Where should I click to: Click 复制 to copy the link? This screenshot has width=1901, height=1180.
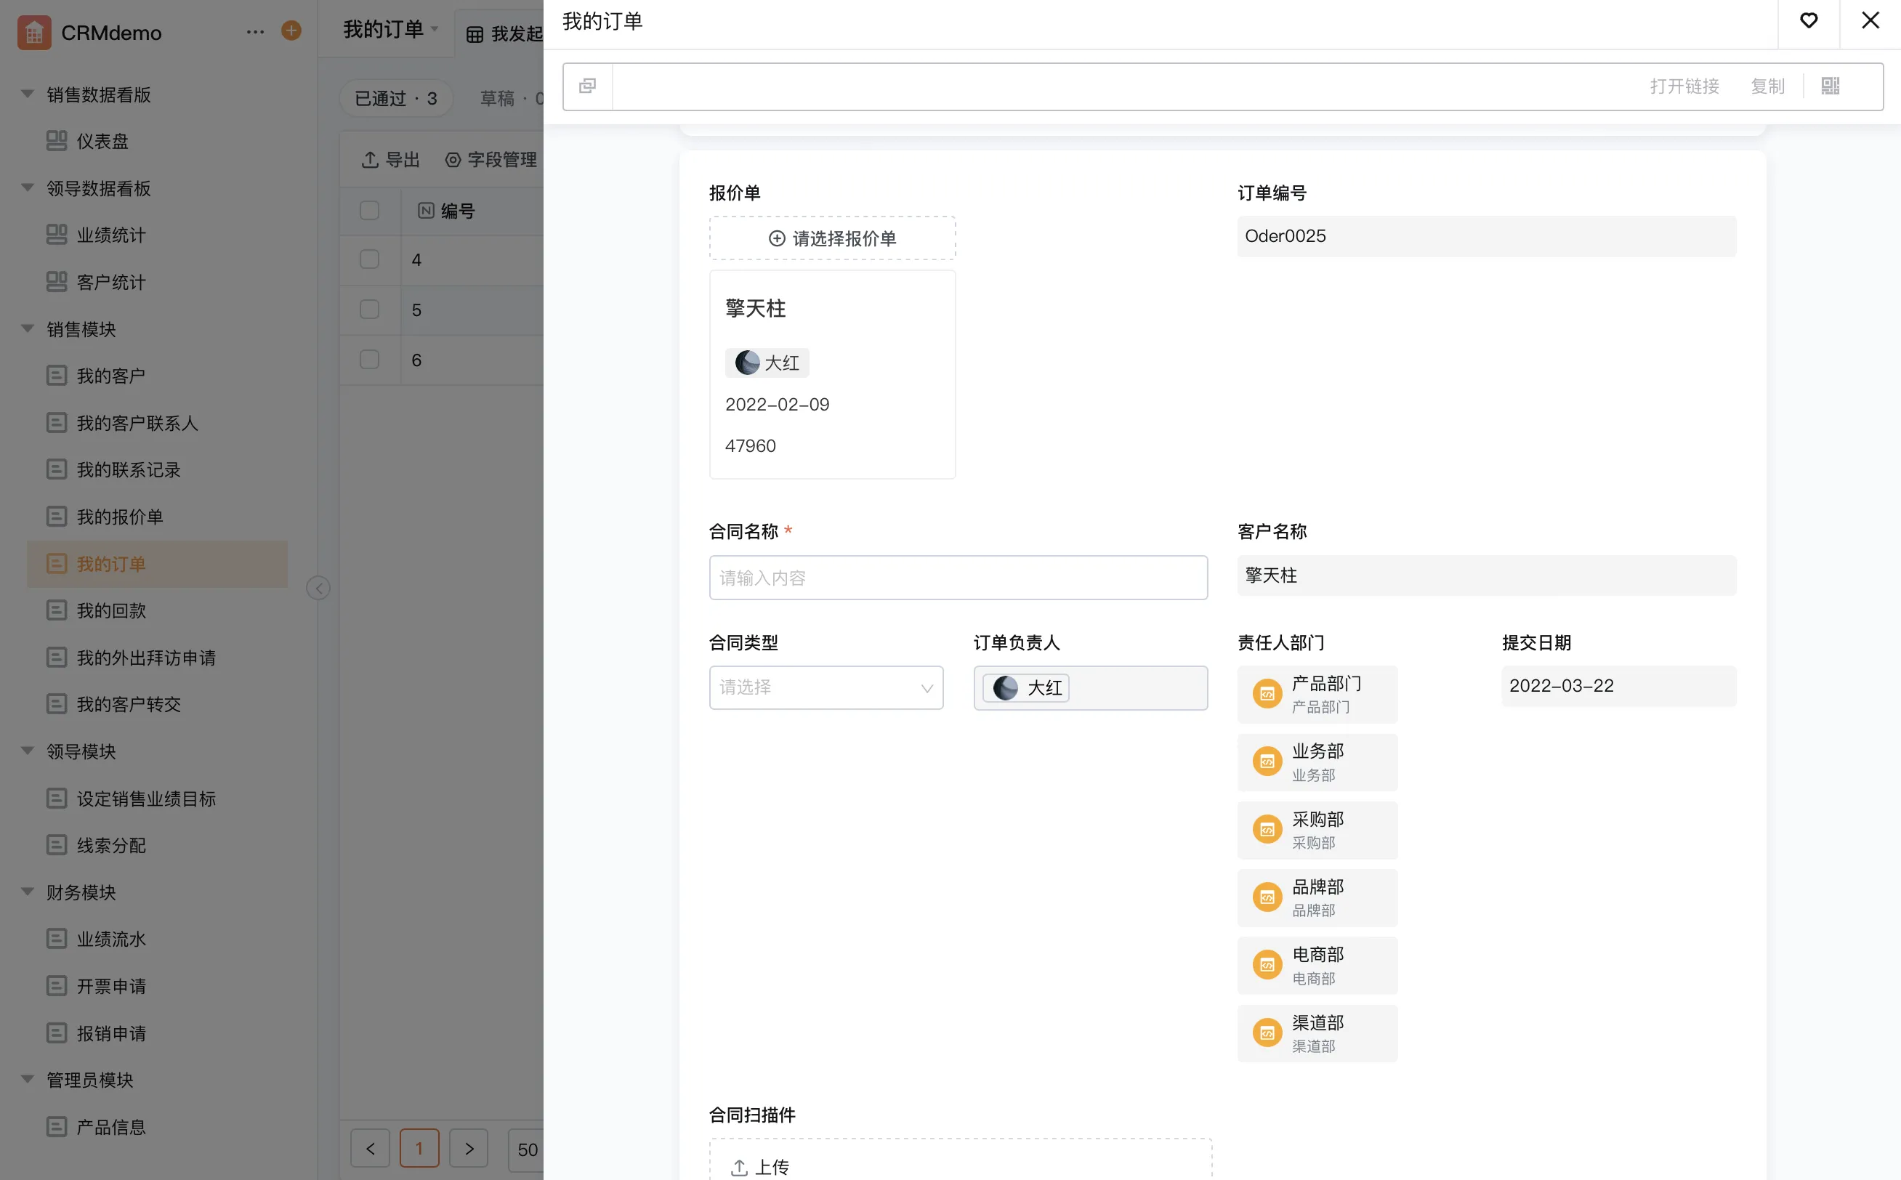coord(1767,86)
